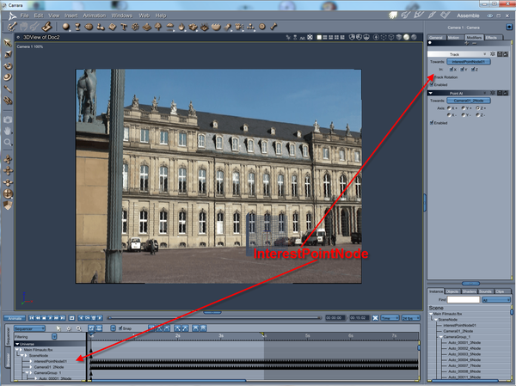Click the sequencer arrow pointer tool
The height and width of the screenshot is (386, 516).
point(58,328)
